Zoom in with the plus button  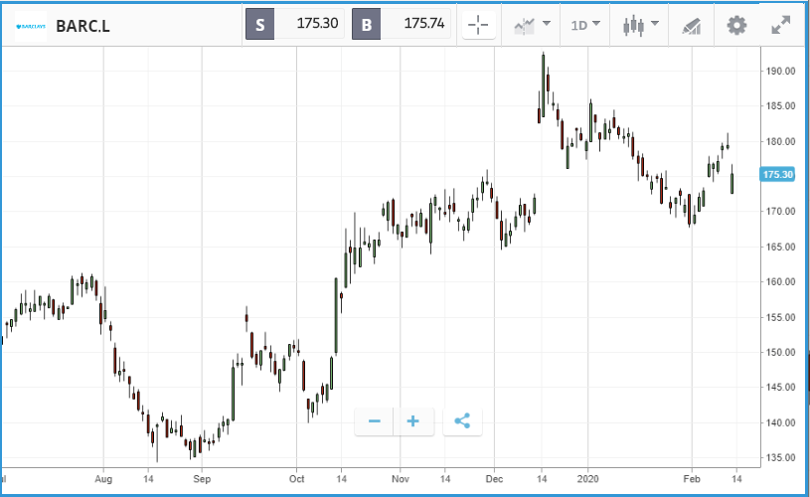412,421
